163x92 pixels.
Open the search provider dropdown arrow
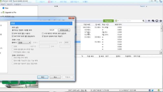(118, 21)
